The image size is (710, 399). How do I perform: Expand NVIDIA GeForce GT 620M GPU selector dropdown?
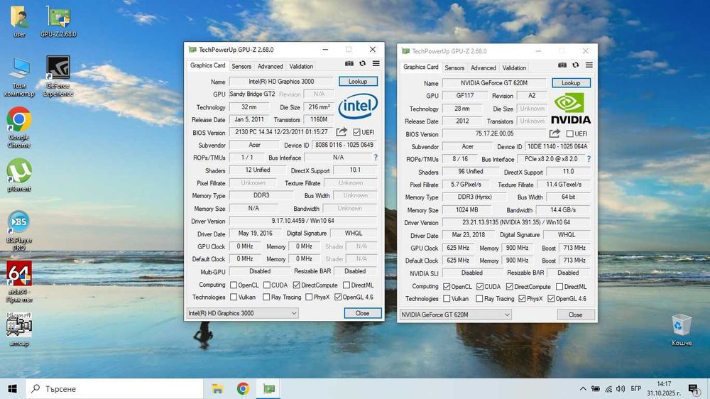click(x=456, y=315)
